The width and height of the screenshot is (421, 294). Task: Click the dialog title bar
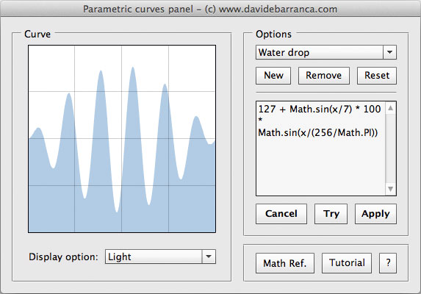[210, 9]
